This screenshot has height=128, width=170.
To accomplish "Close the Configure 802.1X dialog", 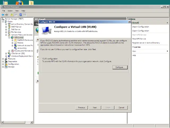I will [x=129, y=22].
